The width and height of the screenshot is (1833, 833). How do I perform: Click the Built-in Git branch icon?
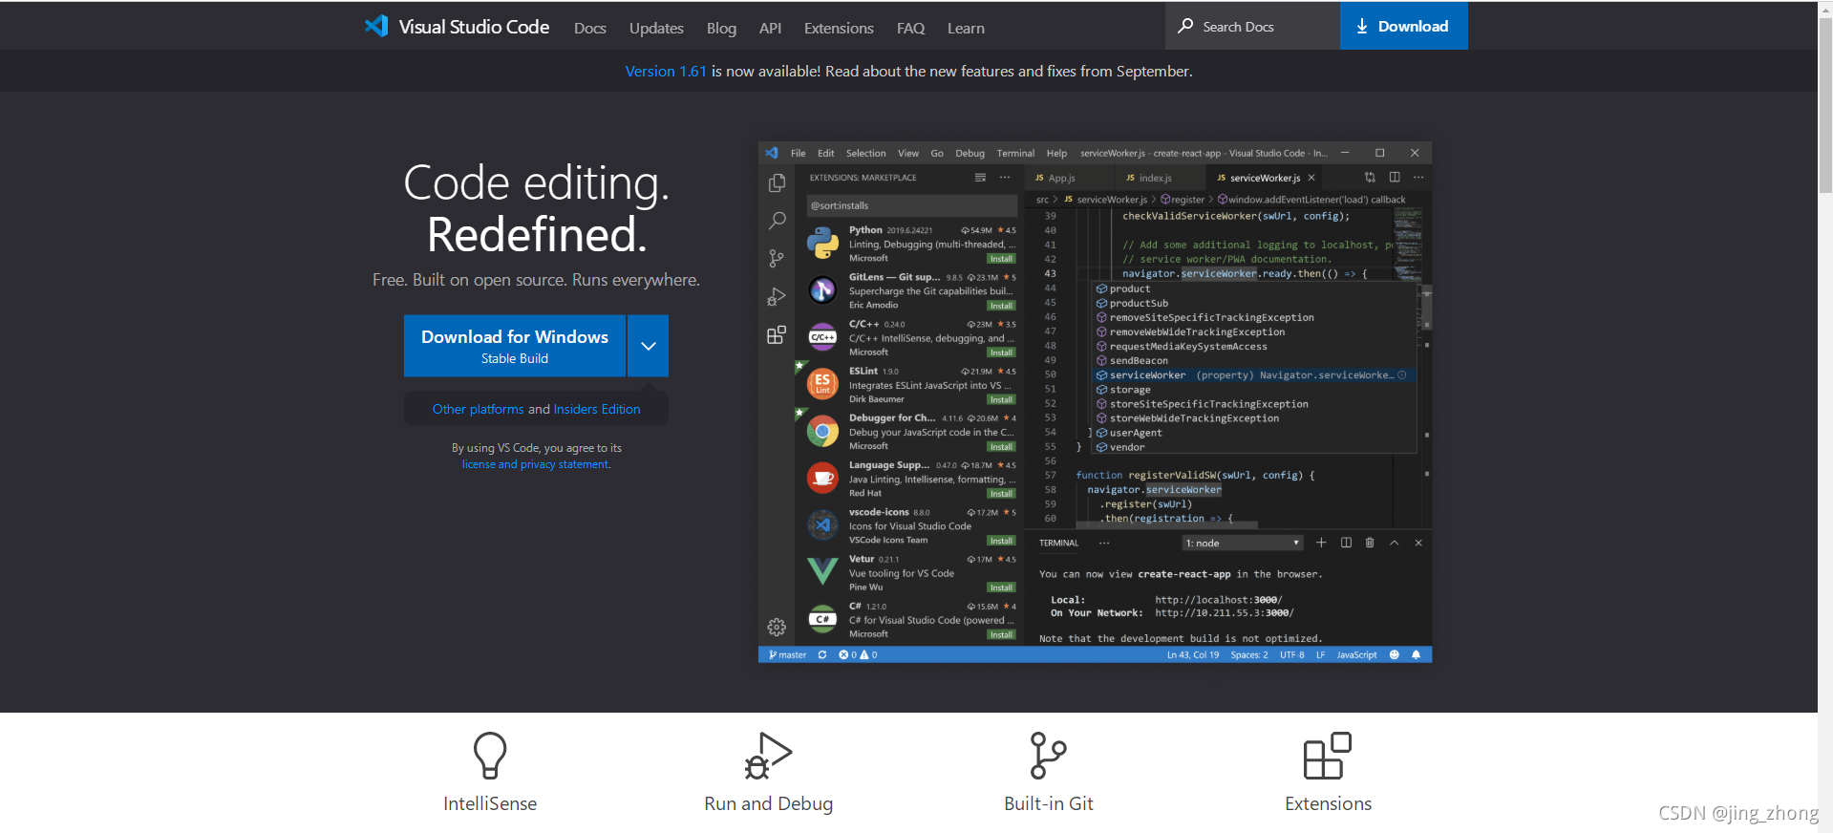click(x=1048, y=756)
